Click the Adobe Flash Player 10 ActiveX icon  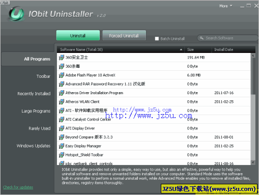pyautogui.click(x=62, y=75)
